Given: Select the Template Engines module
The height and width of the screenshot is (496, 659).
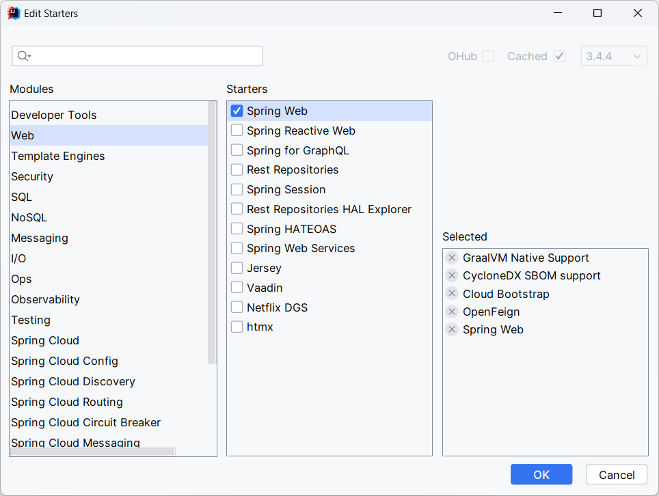Looking at the screenshot, I should tap(109, 156).
